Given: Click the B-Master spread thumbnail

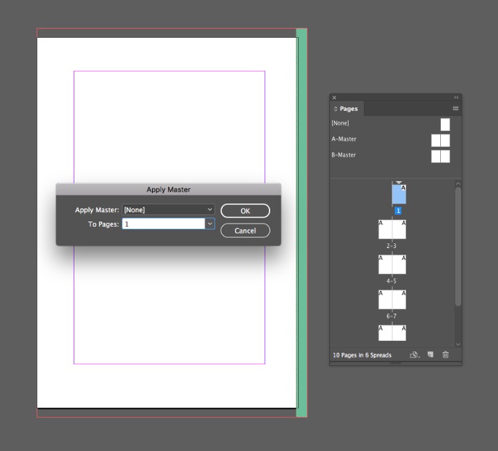Looking at the screenshot, I should (440, 157).
